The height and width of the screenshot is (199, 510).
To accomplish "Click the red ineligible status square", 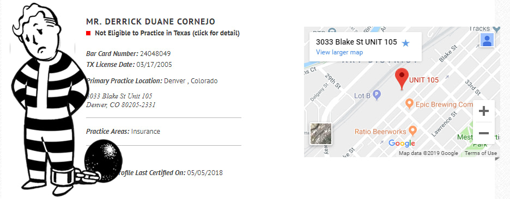I will point(88,33).
